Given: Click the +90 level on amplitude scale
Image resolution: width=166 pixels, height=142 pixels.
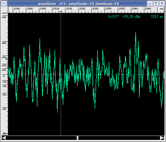Looking at the screenshot, I should click(x=4, y=17).
